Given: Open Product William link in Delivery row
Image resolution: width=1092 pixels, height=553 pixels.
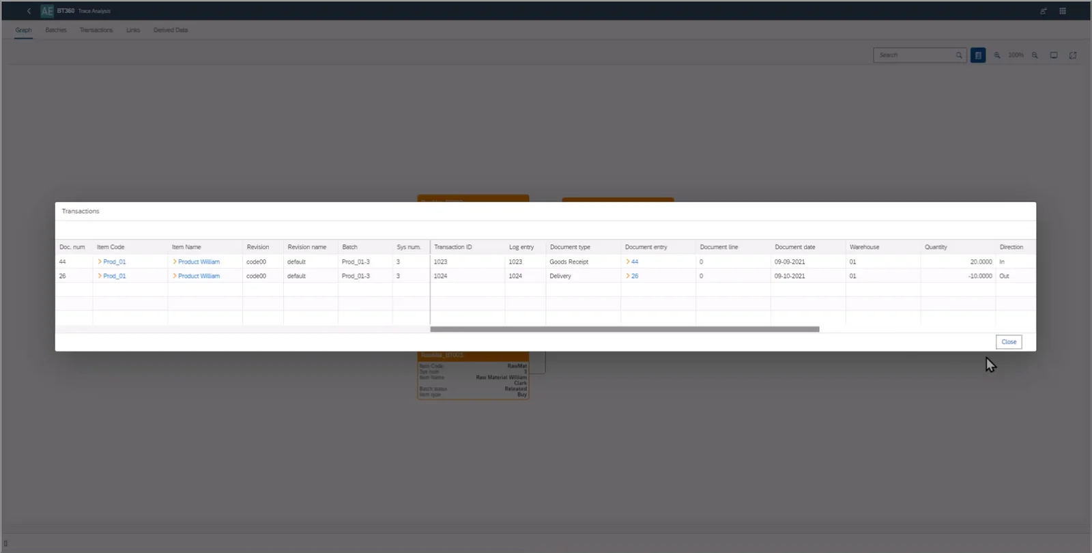Looking at the screenshot, I should click(x=199, y=276).
